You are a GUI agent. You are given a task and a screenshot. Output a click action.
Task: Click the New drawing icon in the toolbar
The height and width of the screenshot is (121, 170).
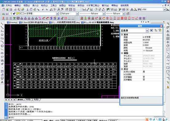(3, 10)
